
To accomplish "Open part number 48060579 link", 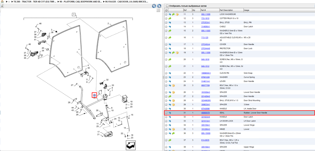I will pyautogui.click(x=205, y=113).
